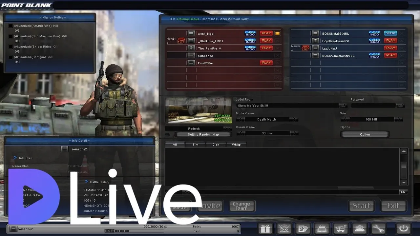Open the PB cards icon in bottom toolbar
Screen dimensions: 420x236
pos(303,228)
